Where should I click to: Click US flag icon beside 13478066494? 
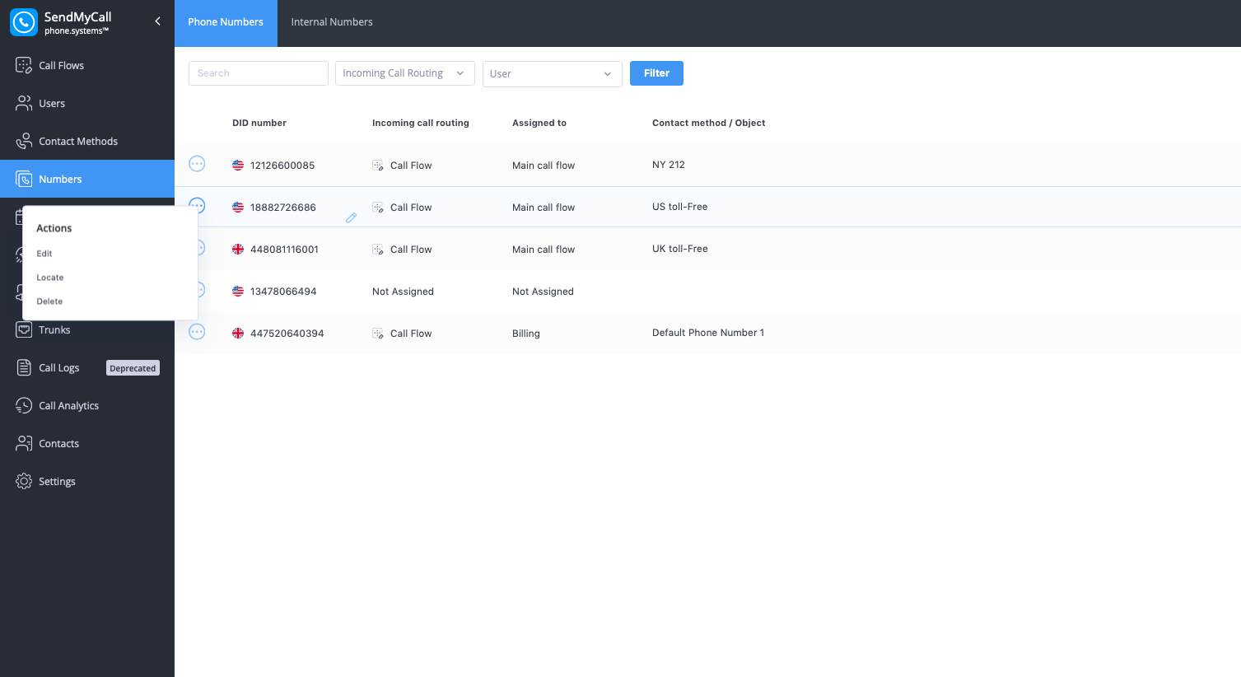pos(238,292)
